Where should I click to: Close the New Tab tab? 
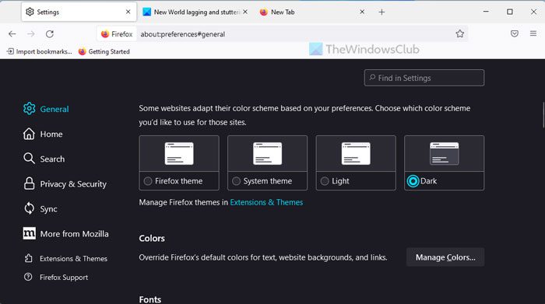click(x=362, y=12)
